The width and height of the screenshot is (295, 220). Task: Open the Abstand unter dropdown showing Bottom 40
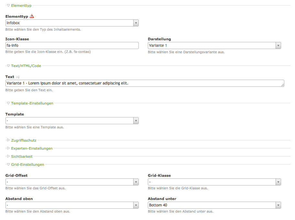coord(214,205)
